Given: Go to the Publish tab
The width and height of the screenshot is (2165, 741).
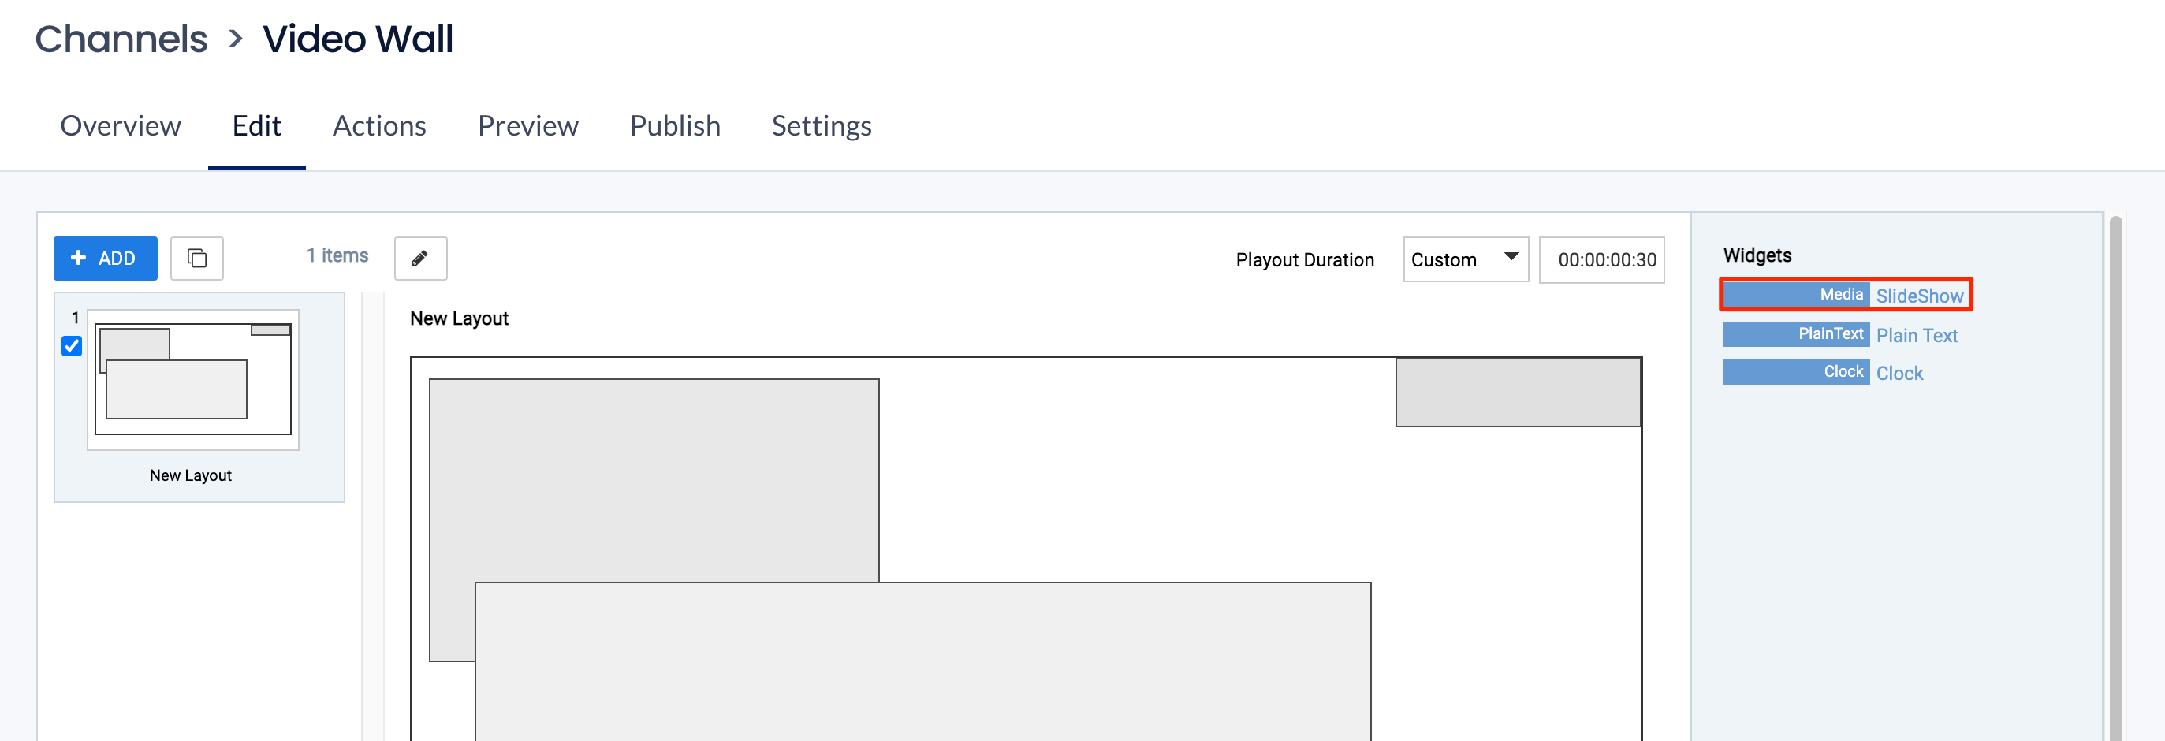Looking at the screenshot, I should 675,126.
